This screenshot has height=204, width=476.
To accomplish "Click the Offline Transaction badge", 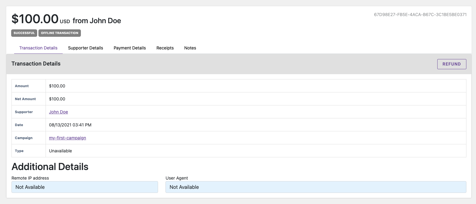I will [59, 33].
